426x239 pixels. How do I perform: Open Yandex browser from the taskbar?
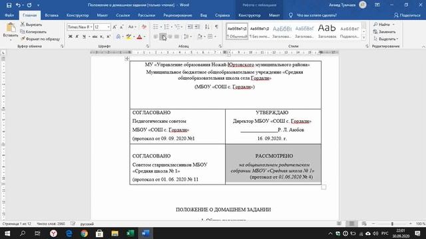point(53,233)
